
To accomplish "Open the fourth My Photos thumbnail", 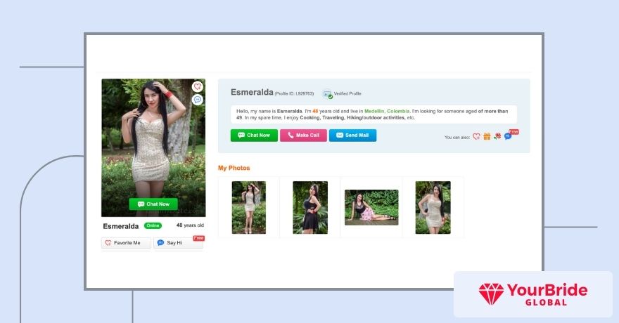I will (x=433, y=207).
